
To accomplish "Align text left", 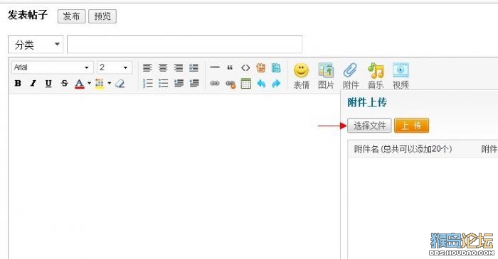I will click(147, 67).
